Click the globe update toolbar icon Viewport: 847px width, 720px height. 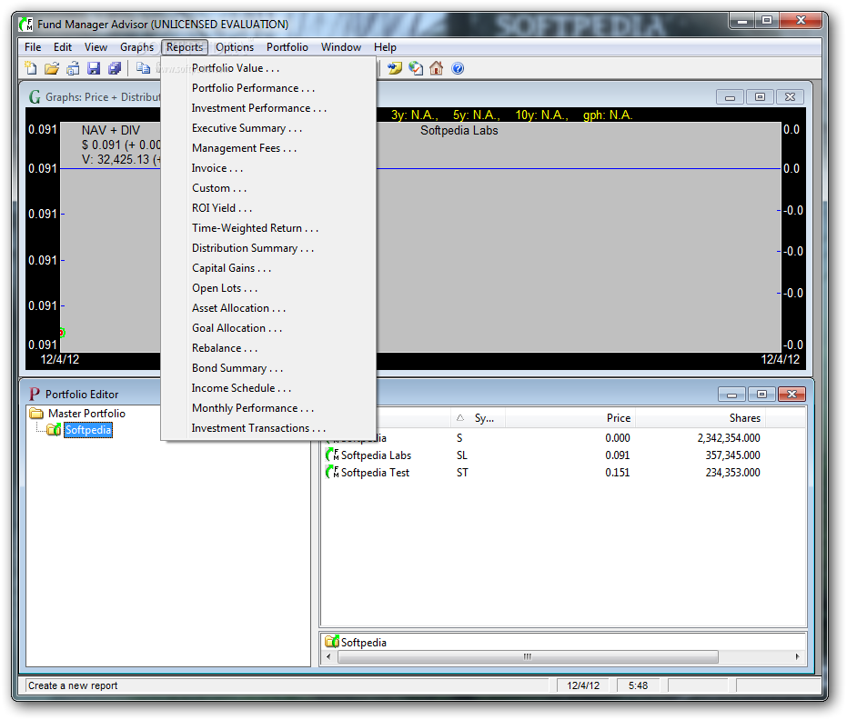click(x=416, y=68)
